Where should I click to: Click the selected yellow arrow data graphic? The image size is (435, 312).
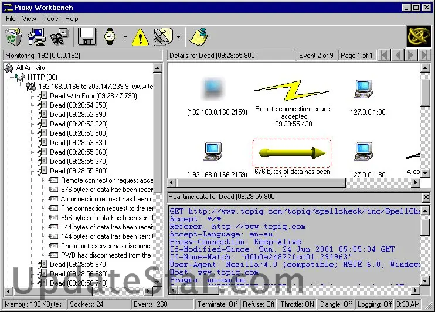pyautogui.click(x=292, y=153)
